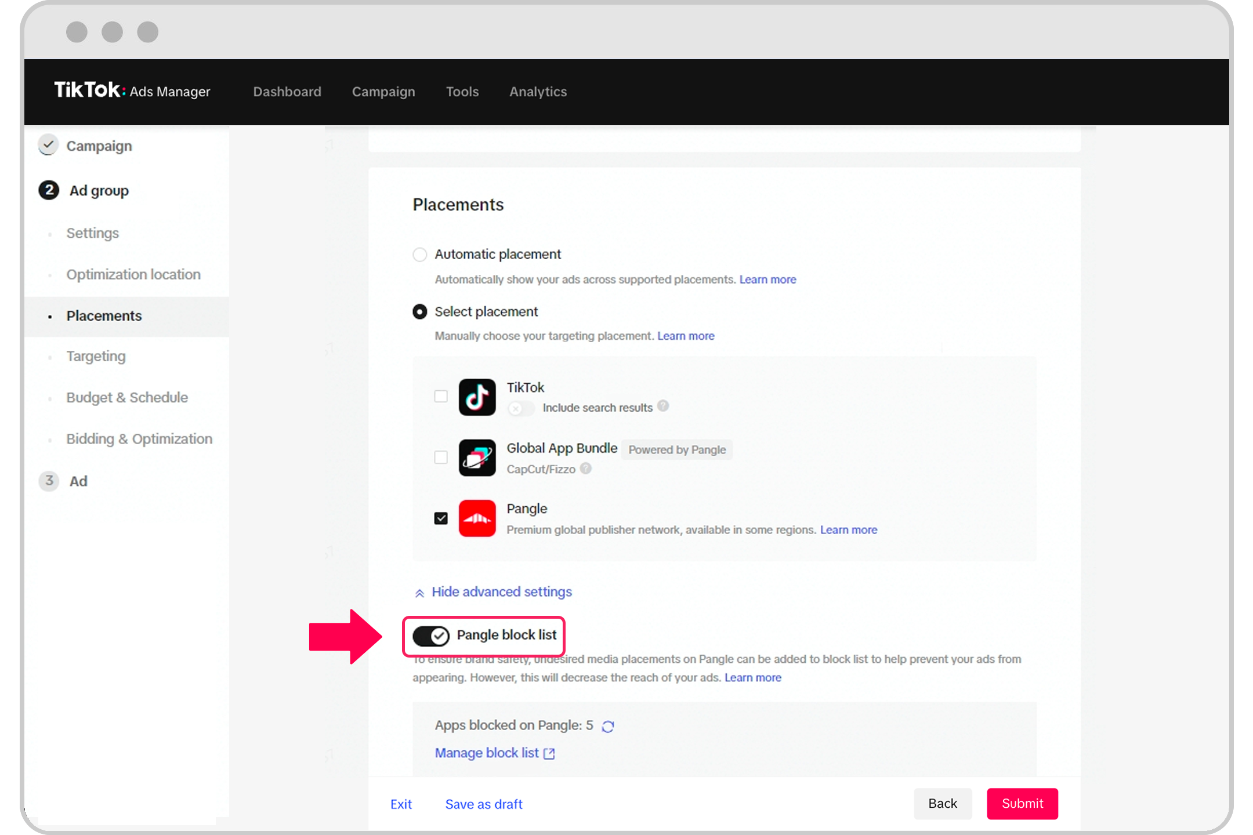Enable the Global App Bundle checkbox
The image size is (1253, 835).
coord(441,458)
